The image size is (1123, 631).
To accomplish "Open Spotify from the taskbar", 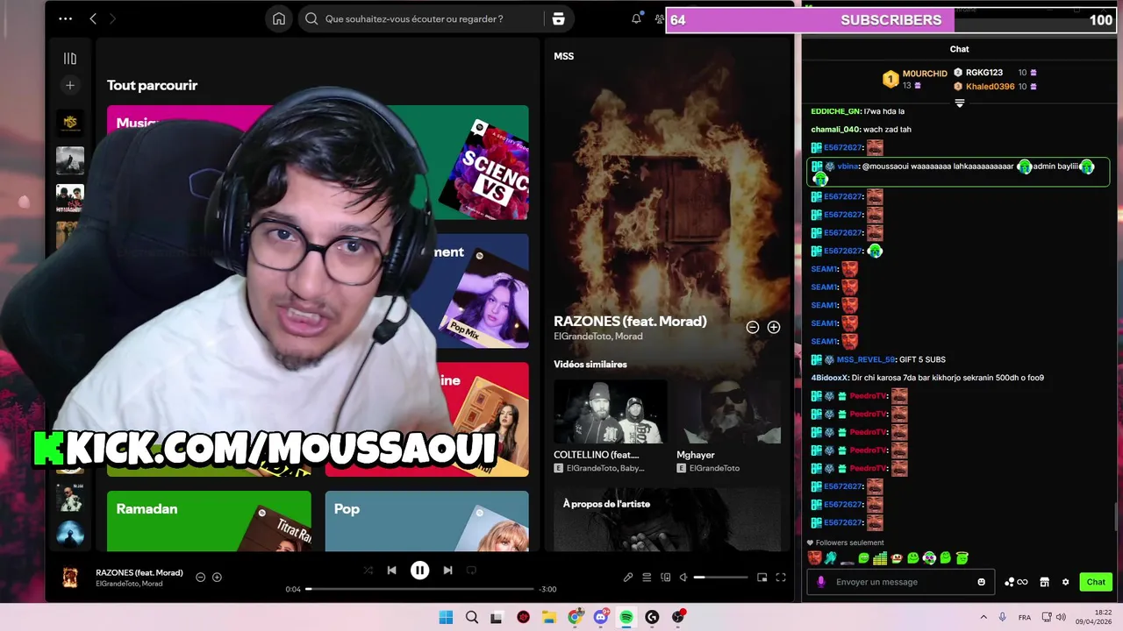I will 626,617.
